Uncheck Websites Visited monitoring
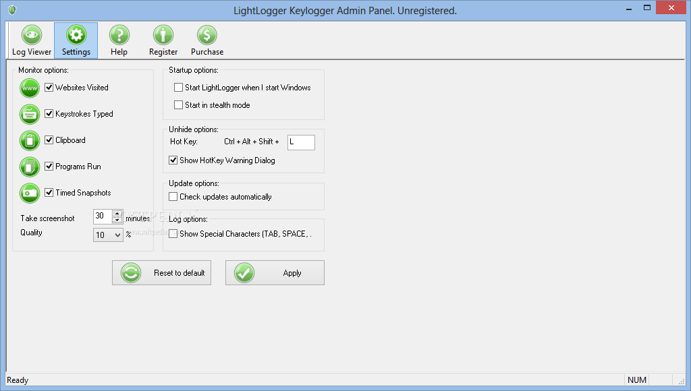This screenshot has height=391, width=691. tap(49, 87)
